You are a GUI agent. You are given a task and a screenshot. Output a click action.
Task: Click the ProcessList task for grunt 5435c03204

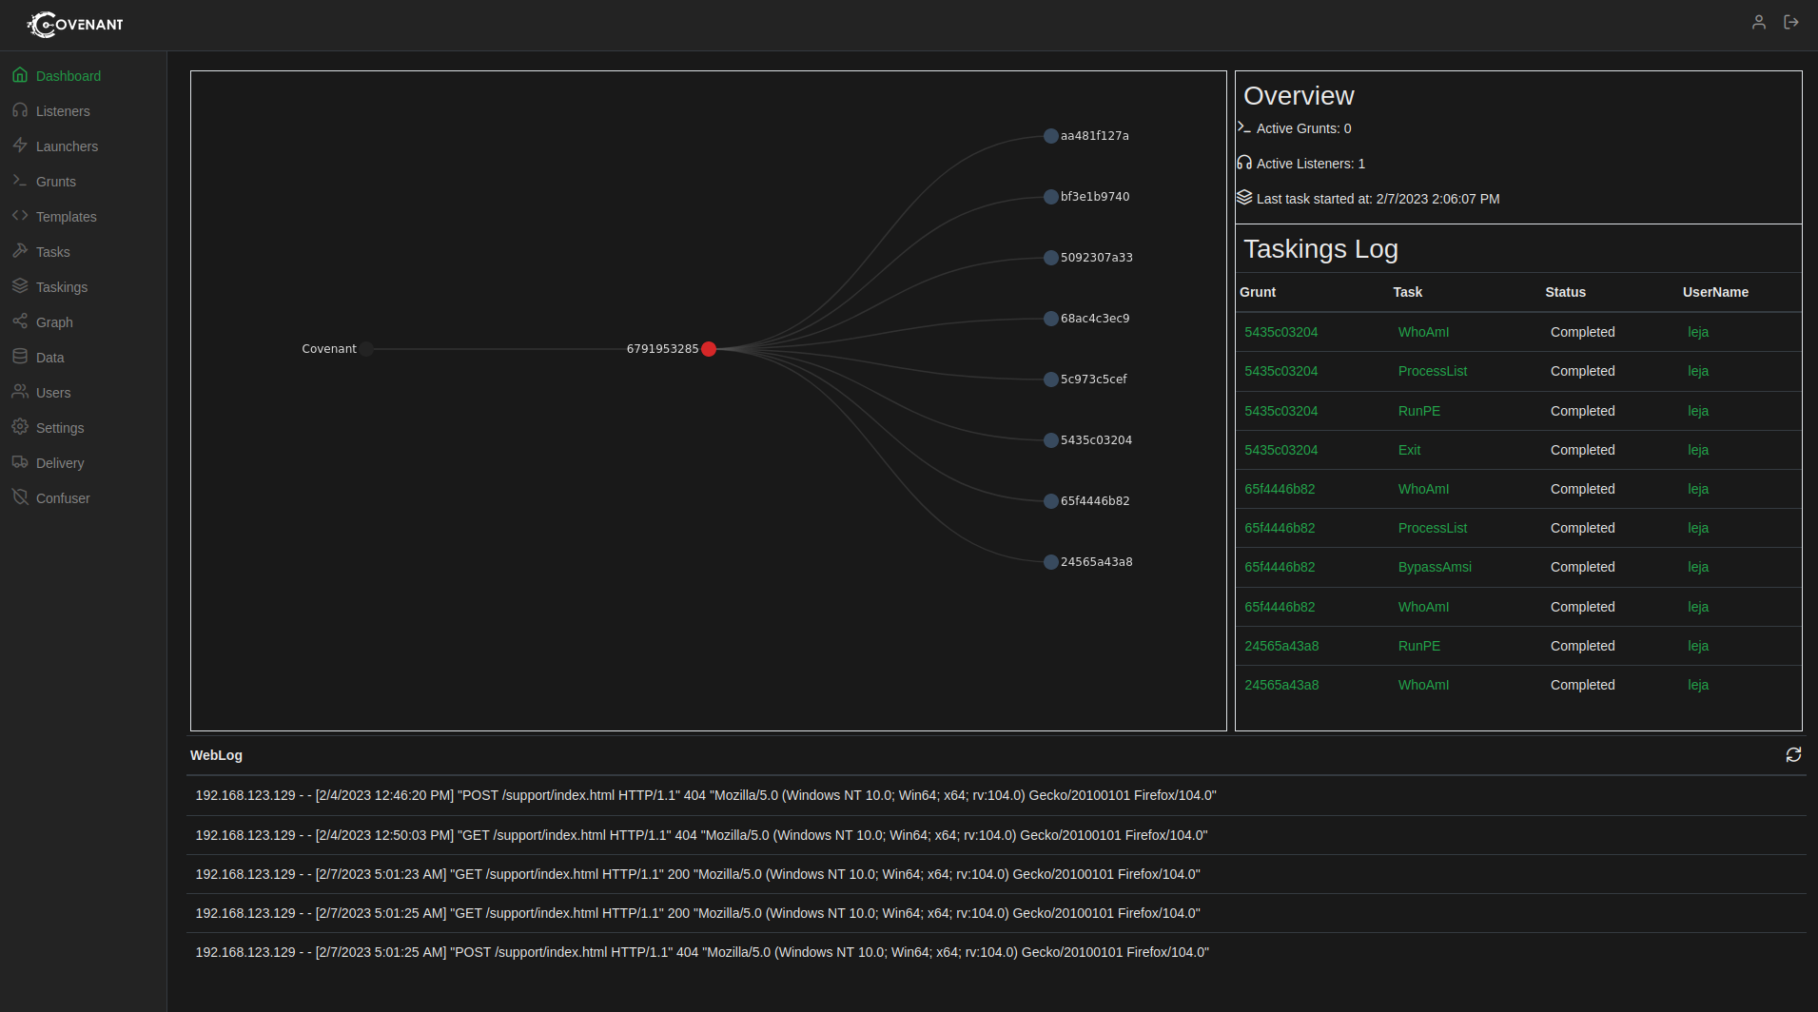(x=1432, y=371)
